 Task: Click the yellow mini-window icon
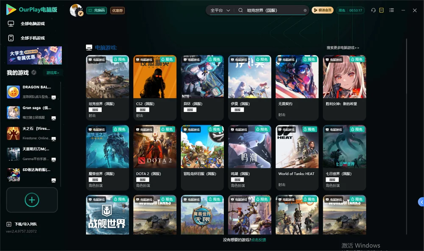tap(382, 10)
